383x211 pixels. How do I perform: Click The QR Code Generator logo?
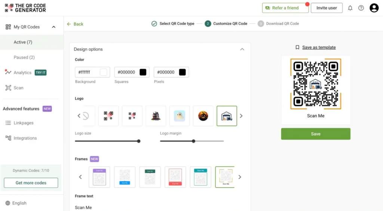click(25, 8)
